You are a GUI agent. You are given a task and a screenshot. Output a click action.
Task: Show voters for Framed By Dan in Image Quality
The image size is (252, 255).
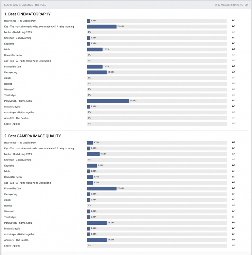pyautogui.click(x=234, y=188)
